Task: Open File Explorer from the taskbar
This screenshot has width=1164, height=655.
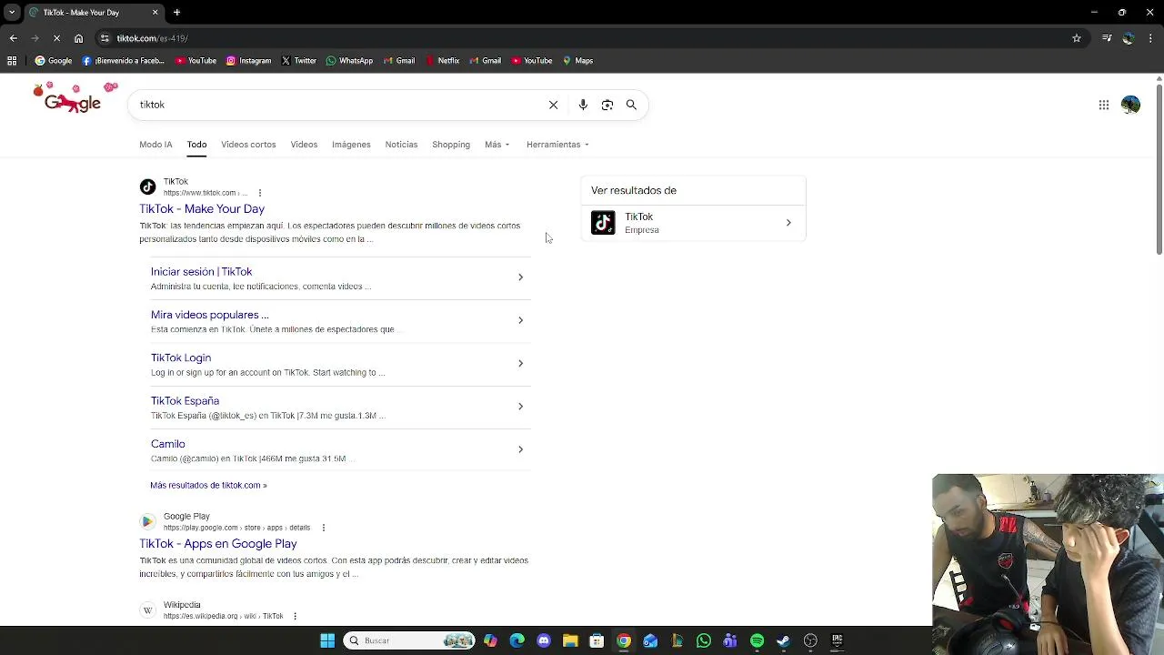Action: click(x=570, y=640)
